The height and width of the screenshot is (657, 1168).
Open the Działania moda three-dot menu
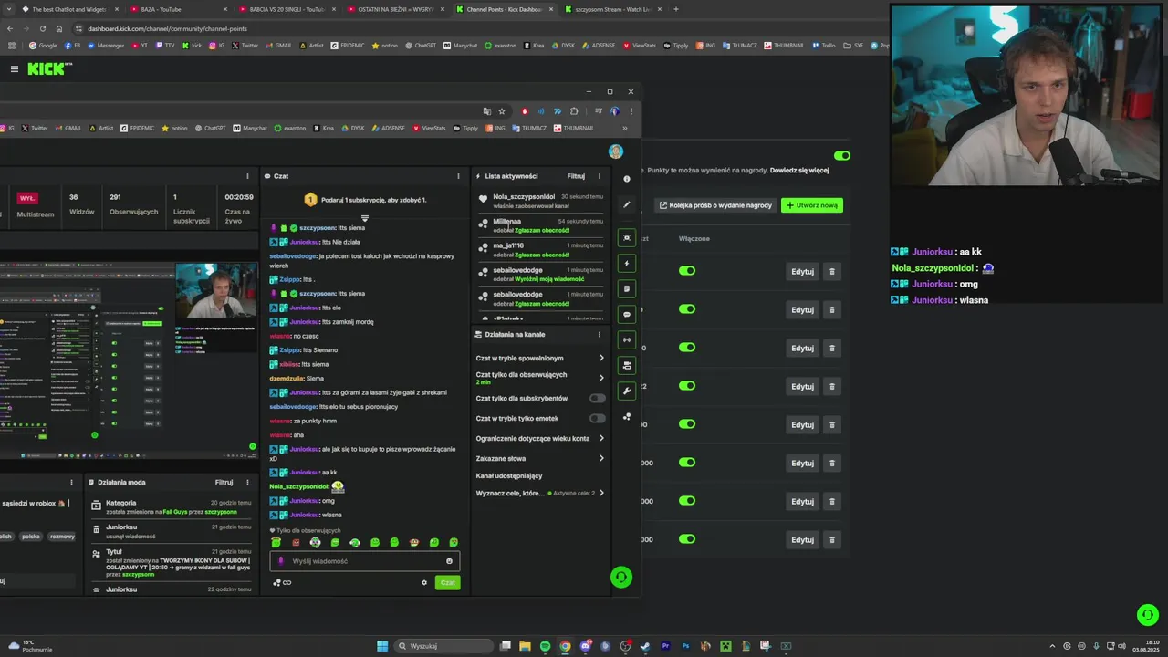(247, 482)
